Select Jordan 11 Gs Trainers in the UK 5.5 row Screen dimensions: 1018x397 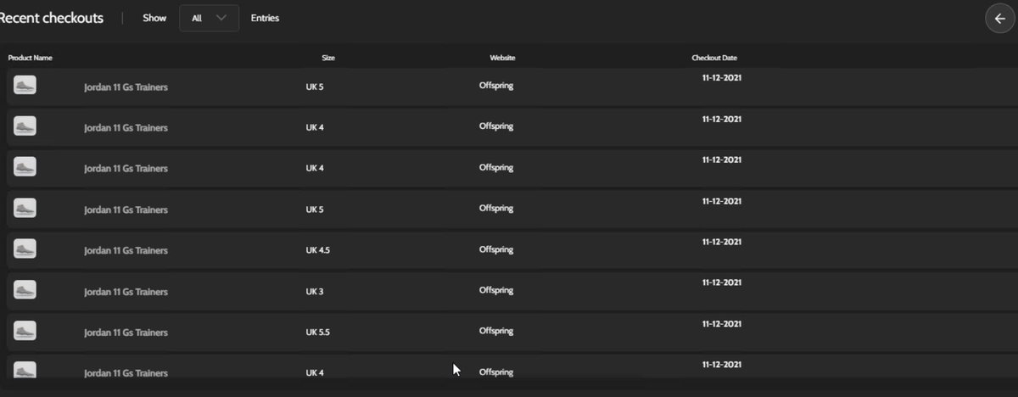pyautogui.click(x=126, y=333)
